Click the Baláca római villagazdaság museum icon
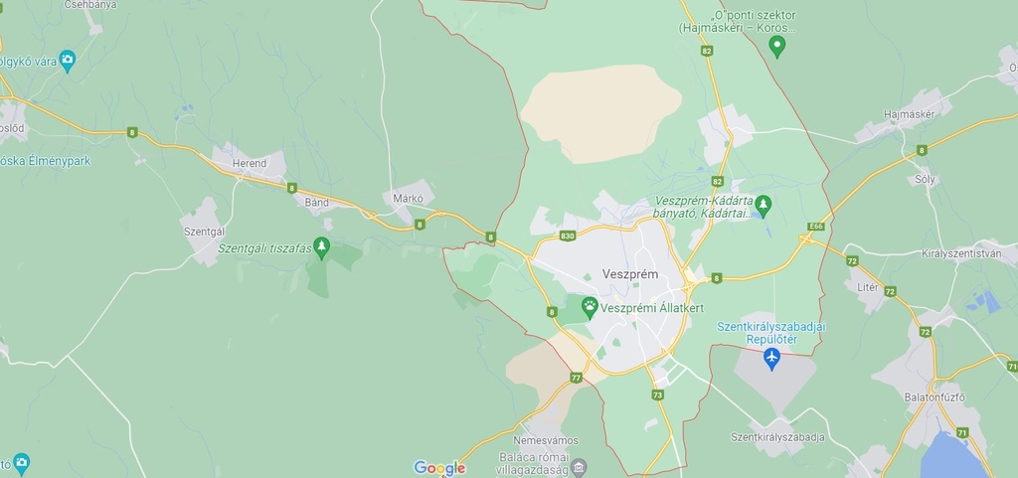 point(579,467)
